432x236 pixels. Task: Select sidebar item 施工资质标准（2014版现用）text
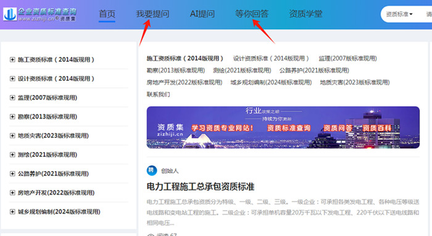click(56, 59)
